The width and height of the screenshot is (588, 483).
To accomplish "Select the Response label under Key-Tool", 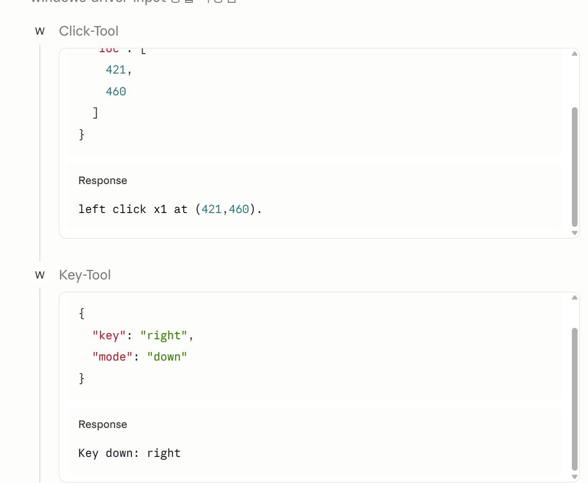I will tap(103, 425).
